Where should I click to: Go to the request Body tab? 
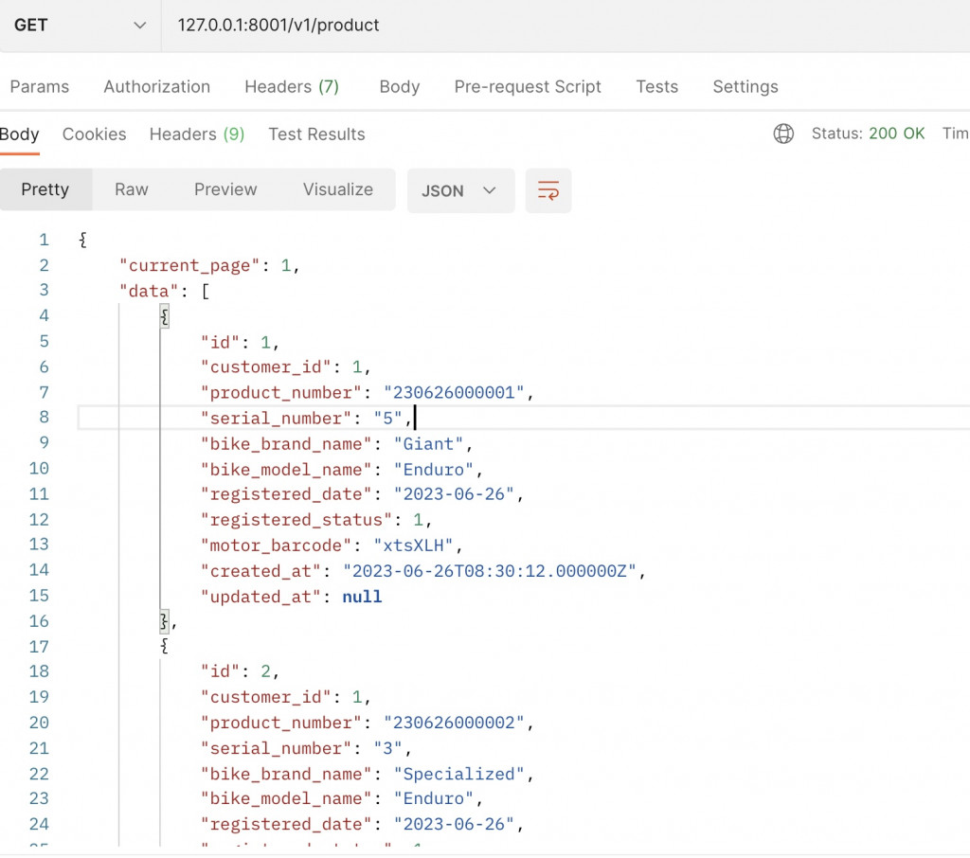pyautogui.click(x=400, y=86)
